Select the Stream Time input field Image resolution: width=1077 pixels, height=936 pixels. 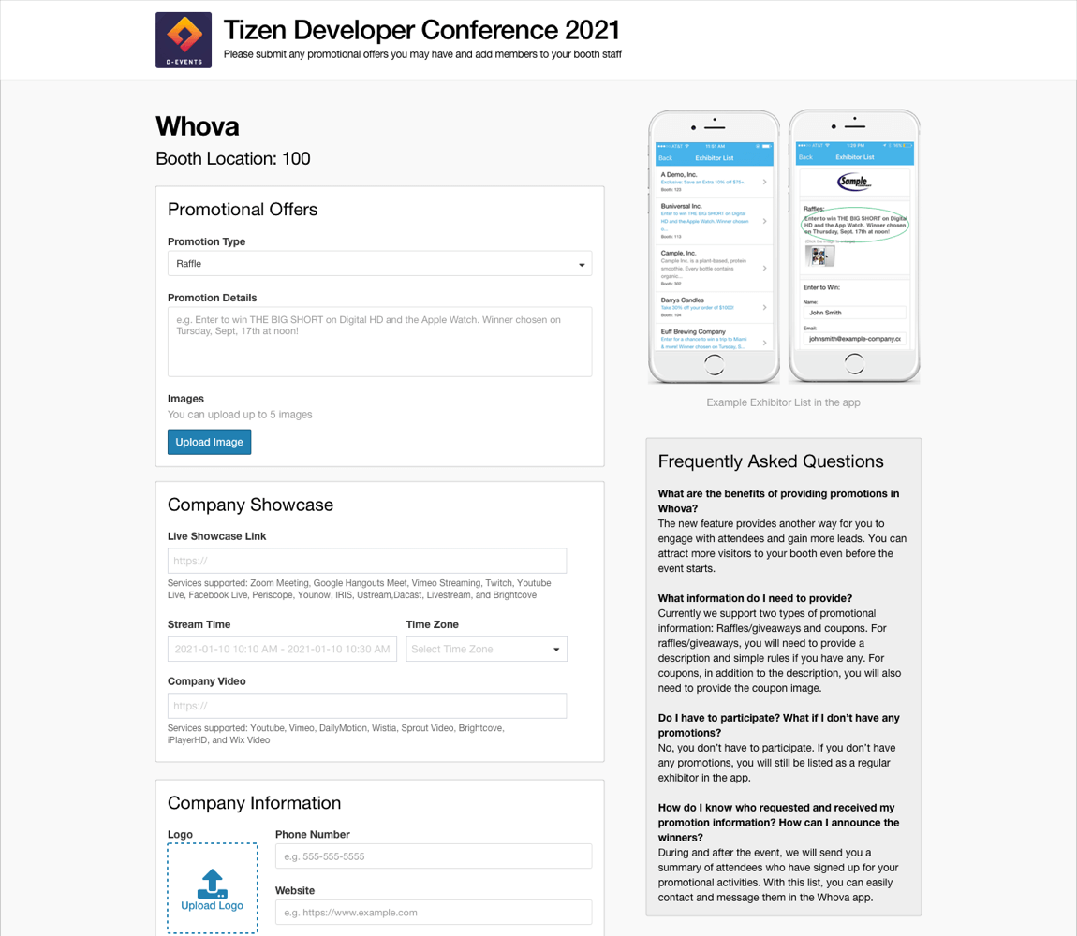point(282,649)
